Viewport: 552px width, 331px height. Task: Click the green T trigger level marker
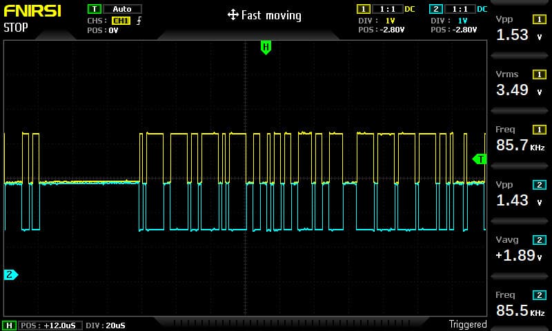pyautogui.click(x=480, y=159)
